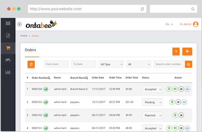
Task: Click the Ontabee logo
Action: [41, 24]
